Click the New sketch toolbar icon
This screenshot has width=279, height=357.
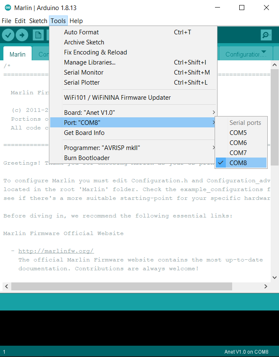(x=38, y=35)
